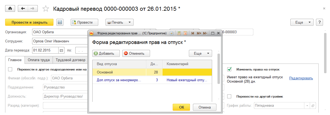This screenshot has height=115, width=330.
Task: Click Отмена to dismiss the dialog
Action: pos(205,107)
